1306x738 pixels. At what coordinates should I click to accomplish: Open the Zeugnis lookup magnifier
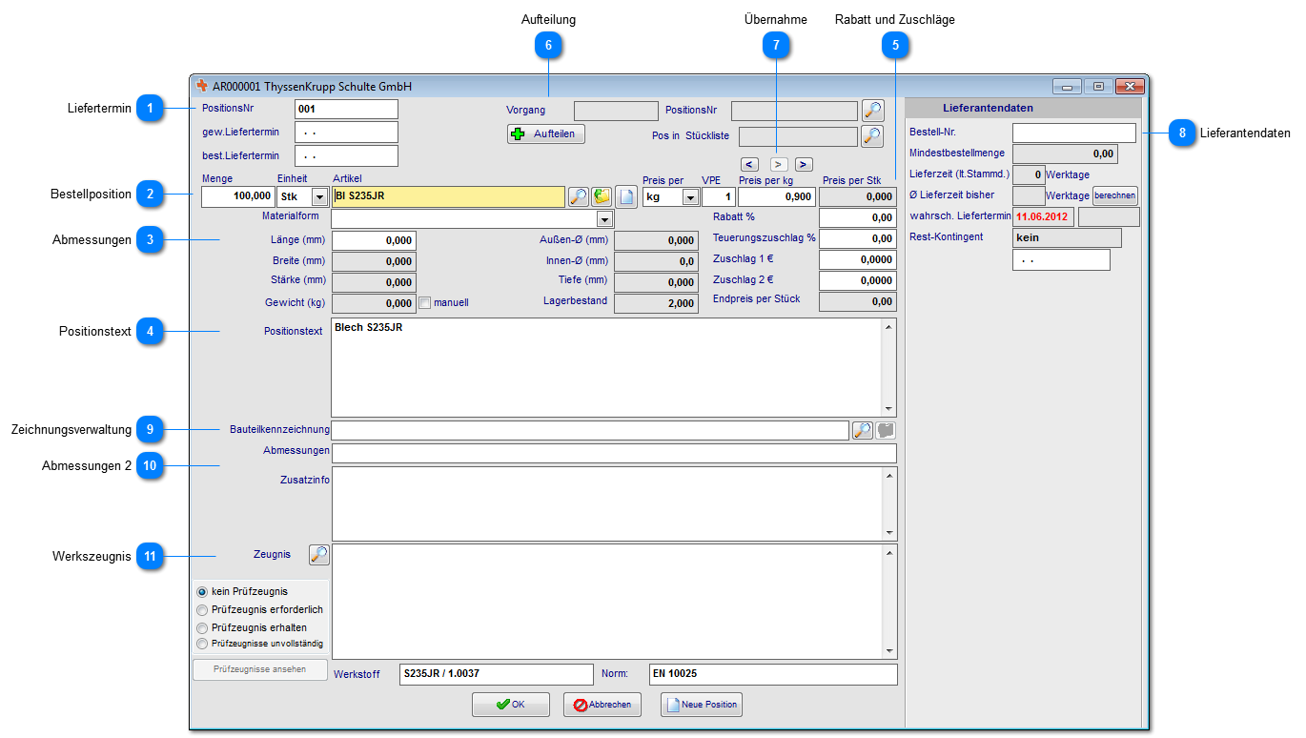[x=319, y=554]
